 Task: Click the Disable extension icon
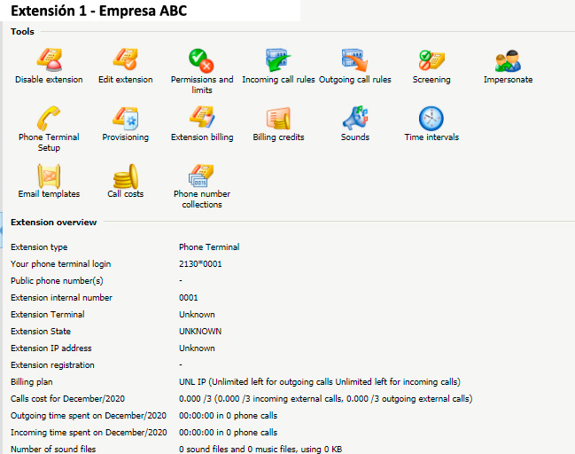[49, 59]
